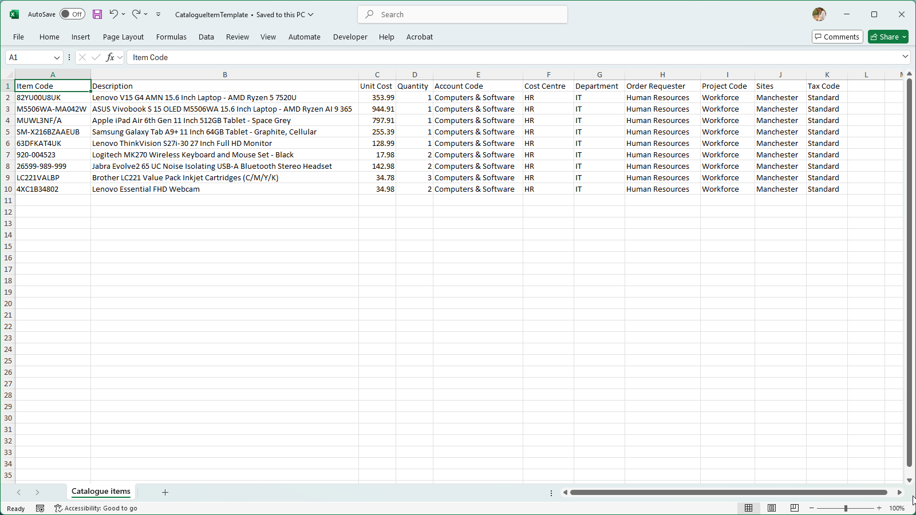Toggle the AutoSave switch
This screenshot has width=916, height=515.
72,14
